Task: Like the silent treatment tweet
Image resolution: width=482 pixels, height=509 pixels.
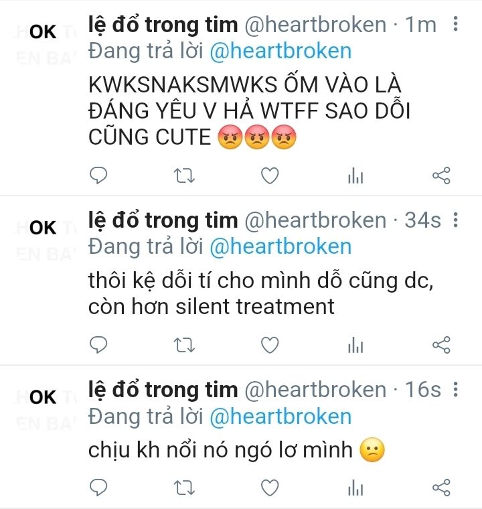Action: (270, 345)
